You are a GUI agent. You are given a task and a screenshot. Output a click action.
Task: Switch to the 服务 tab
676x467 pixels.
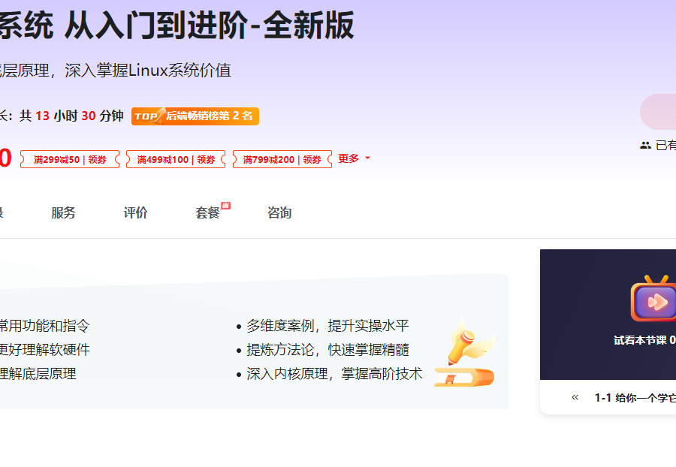point(63,212)
